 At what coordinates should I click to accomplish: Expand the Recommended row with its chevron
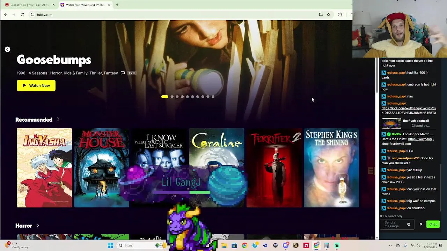pos(58,120)
